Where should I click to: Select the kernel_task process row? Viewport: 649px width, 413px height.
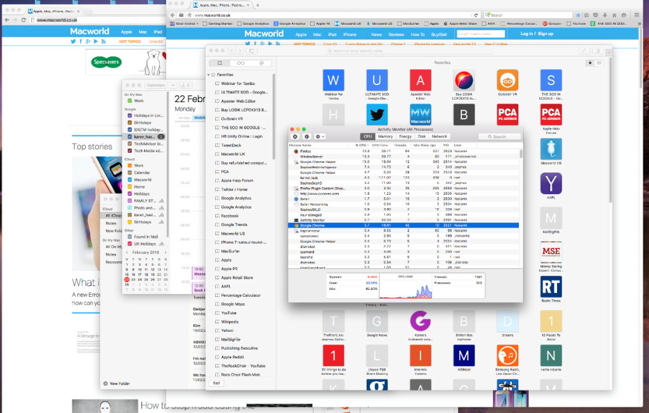(403, 178)
